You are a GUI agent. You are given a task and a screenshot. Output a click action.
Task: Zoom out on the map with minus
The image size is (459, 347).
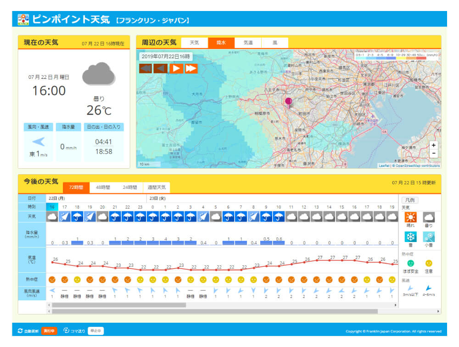tap(434, 154)
